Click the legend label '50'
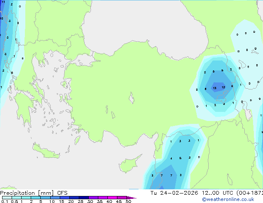 (x=128, y=201)
